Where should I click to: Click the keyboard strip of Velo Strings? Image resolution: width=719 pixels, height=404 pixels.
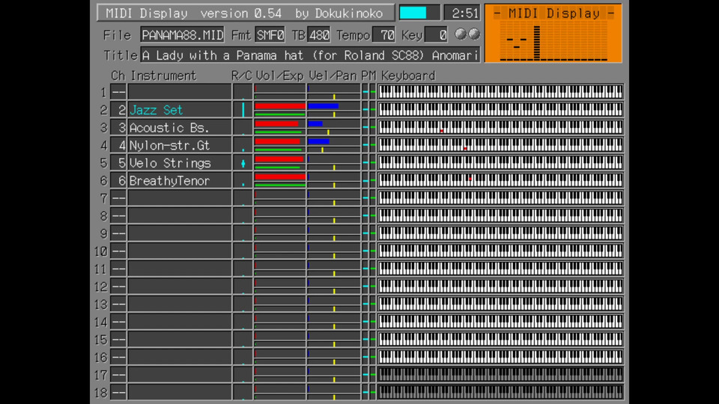pyautogui.click(x=500, y=162)
